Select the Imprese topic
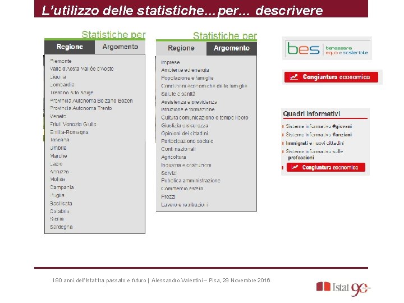The image size is (404, 303). [171, 62]
